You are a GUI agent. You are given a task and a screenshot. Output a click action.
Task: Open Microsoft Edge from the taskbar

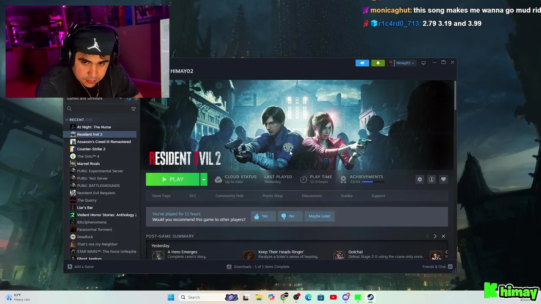[x=309, y=297]
